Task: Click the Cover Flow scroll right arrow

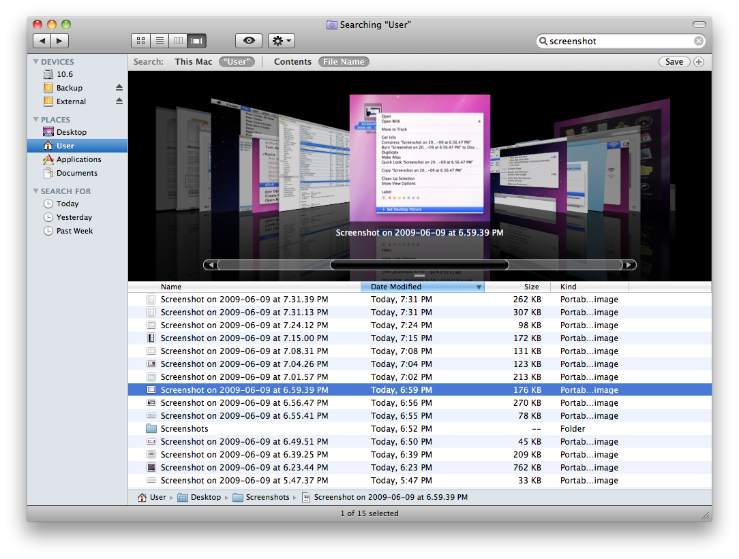Action: [x=629, y=265]
